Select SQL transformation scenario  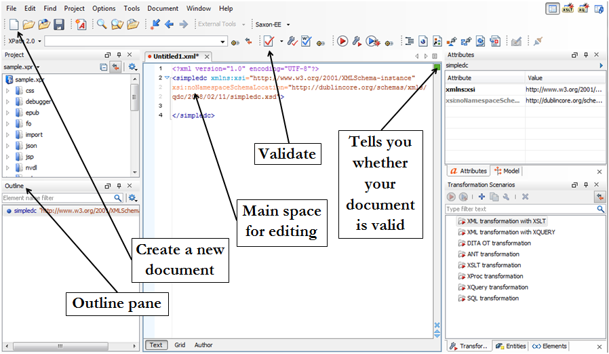point(488,298)
